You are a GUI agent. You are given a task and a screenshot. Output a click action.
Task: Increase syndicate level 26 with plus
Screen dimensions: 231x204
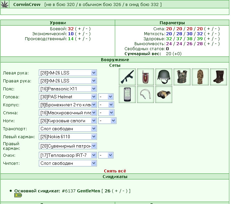(x=116, y=191)
